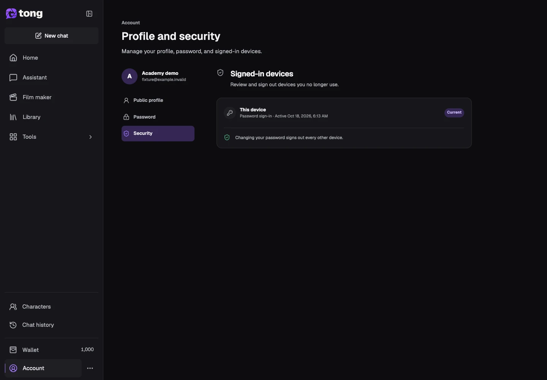The height and width of the screenshot is (380, 547).
Task: Click the wallet balance 1,000
Action: pos(87,350)
